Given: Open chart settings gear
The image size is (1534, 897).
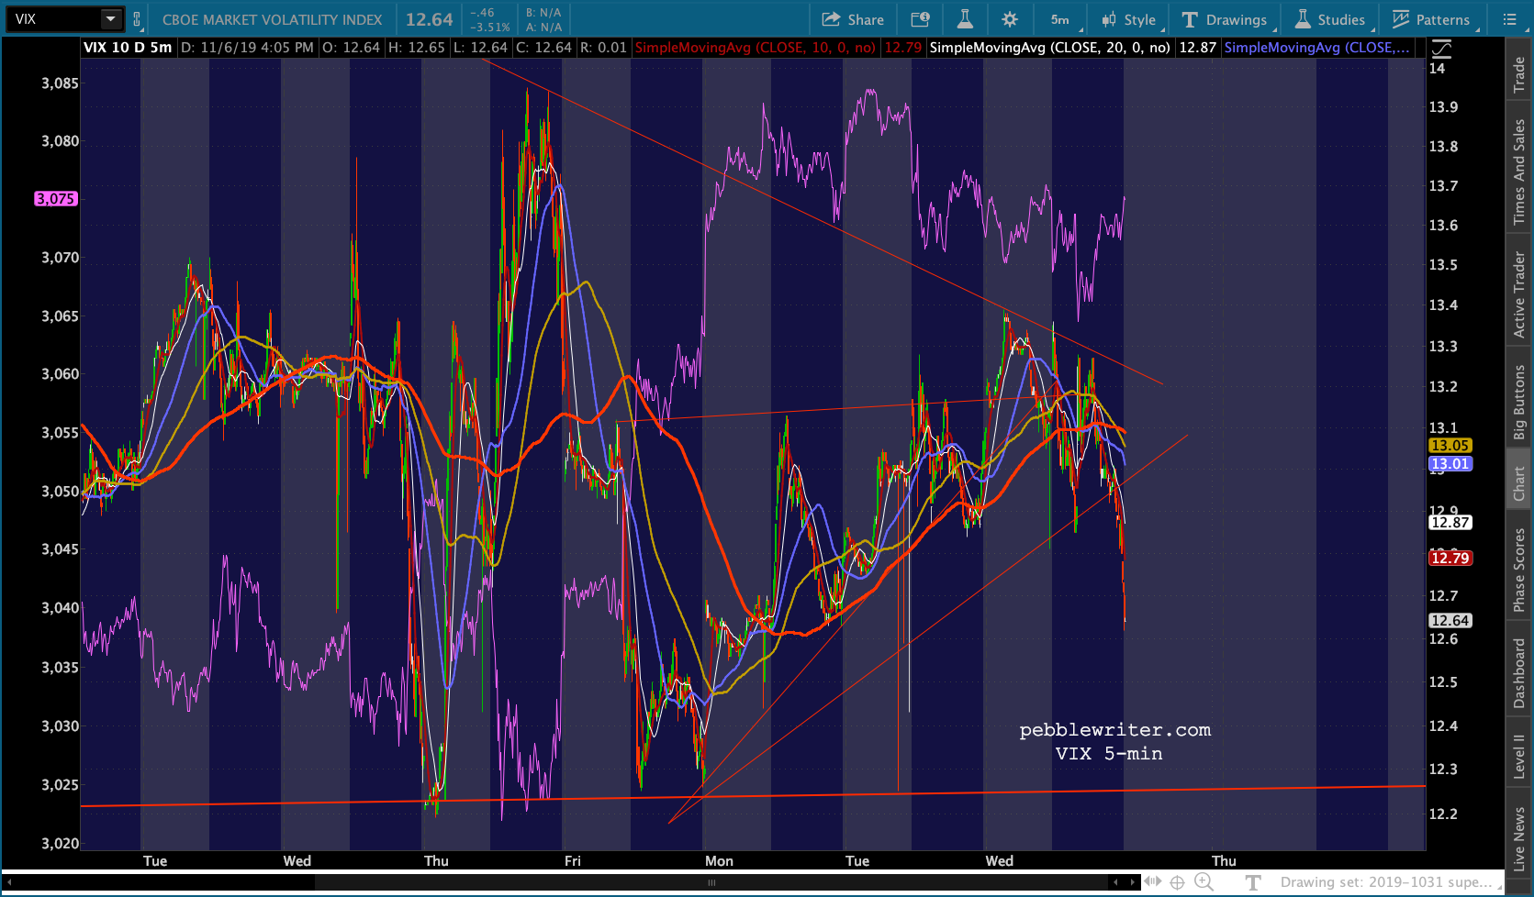Looking at the screenshot, I should tap(1010, 19).
